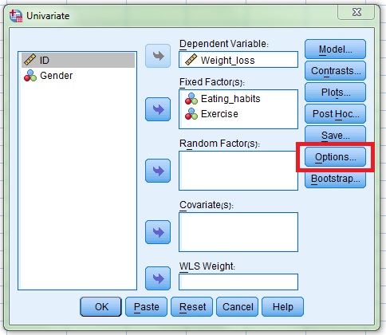
Task: Open the Plots dialog
Action: [335, 93]
